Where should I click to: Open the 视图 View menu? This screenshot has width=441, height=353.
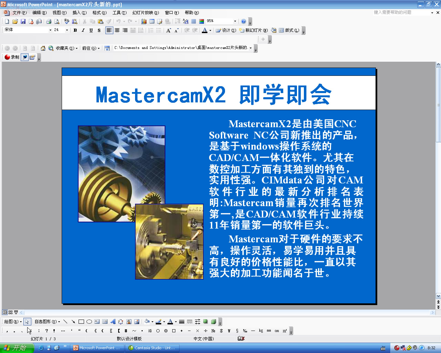pos(59,13)
